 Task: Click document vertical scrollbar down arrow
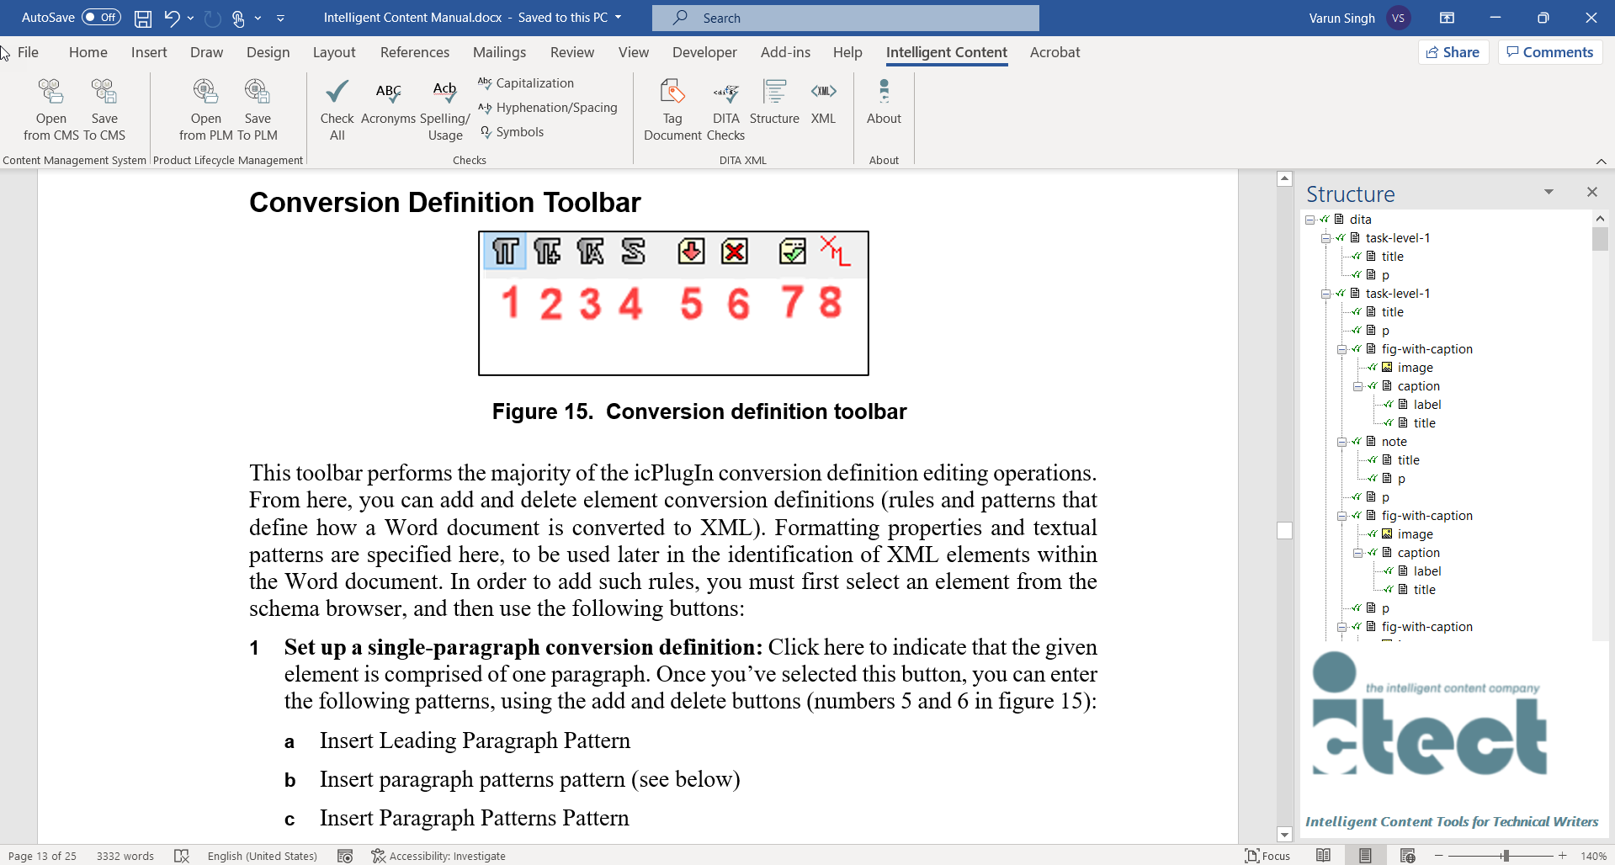click(1284, 835)
